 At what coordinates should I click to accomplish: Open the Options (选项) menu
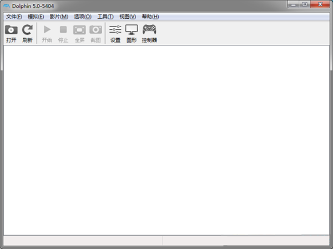(x=82, y=17)
